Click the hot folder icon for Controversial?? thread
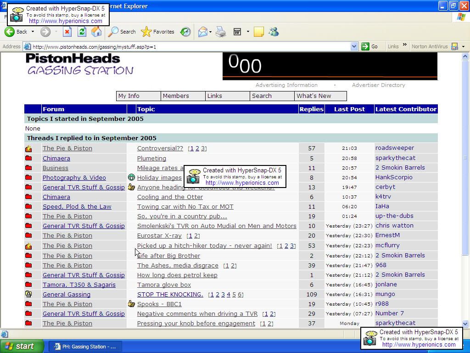 tap(28, 148)
